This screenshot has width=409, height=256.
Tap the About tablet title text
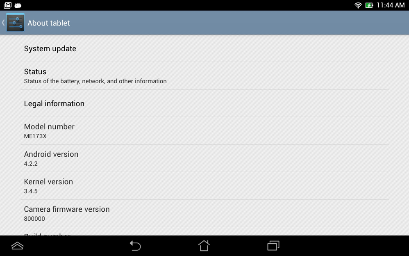point(49,23)
